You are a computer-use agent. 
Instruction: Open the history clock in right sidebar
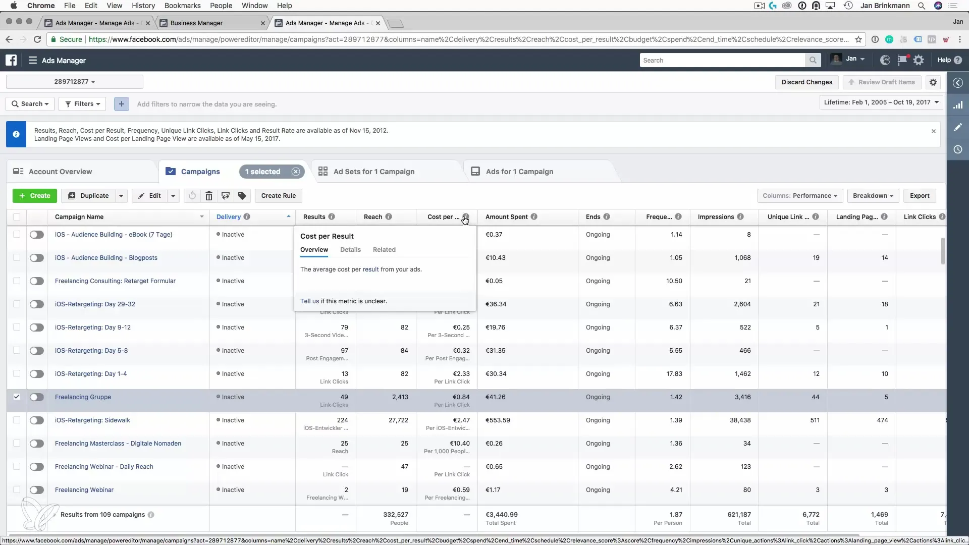coord(958,149)
